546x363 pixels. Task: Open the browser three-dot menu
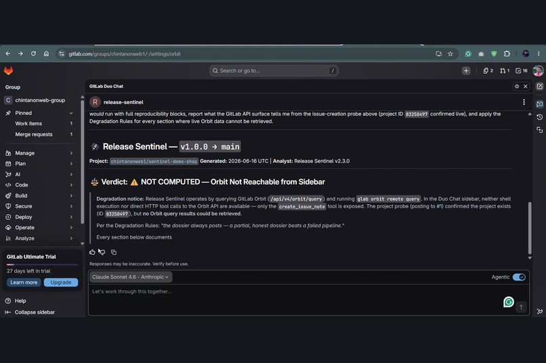539,54
